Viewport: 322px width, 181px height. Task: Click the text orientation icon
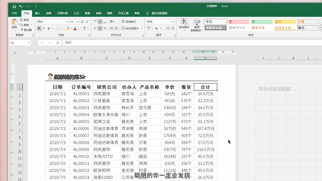click(111, 21)
